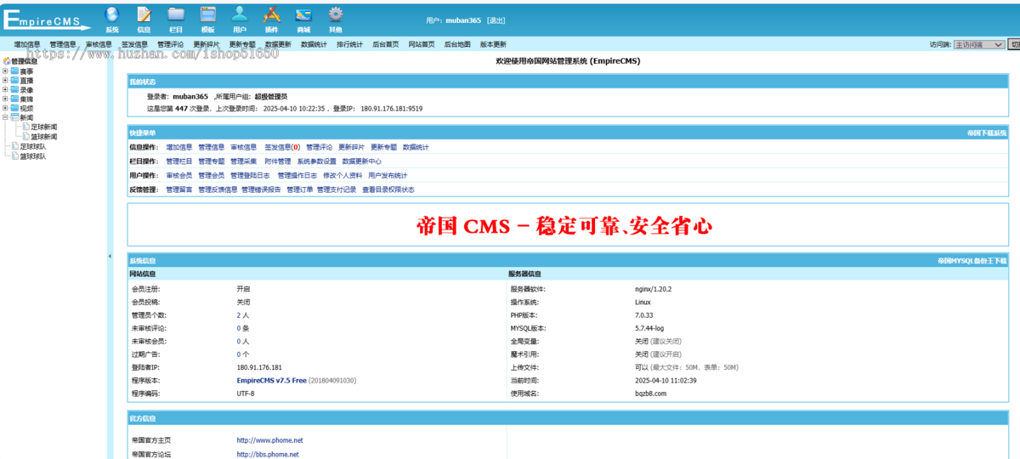This screenshot has height=459, width=1020.
Task: Click 签发信息 in the top menu bar
Action: tap(134, 44)
